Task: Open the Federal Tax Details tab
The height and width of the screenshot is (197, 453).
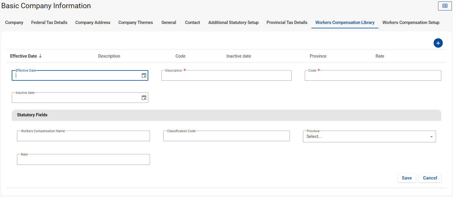Action: pyautogui.click(x=49, y=23)
